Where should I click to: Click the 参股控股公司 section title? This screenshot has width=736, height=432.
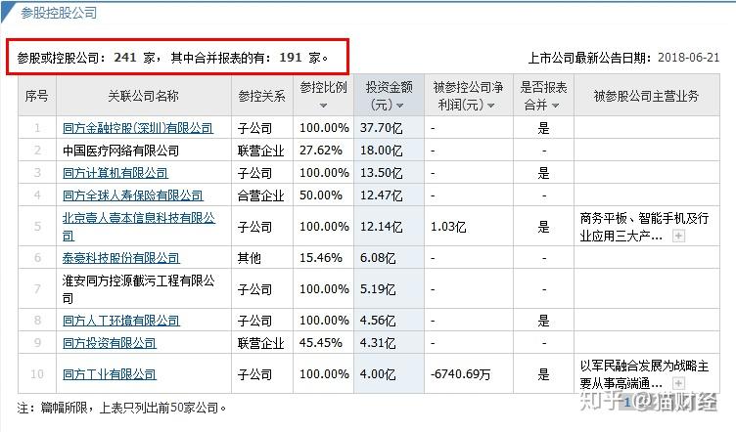point(58,13)
